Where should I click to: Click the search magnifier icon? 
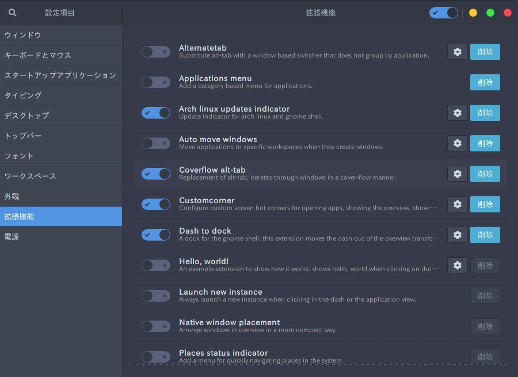pyautogui.click(x=13, y=13)
